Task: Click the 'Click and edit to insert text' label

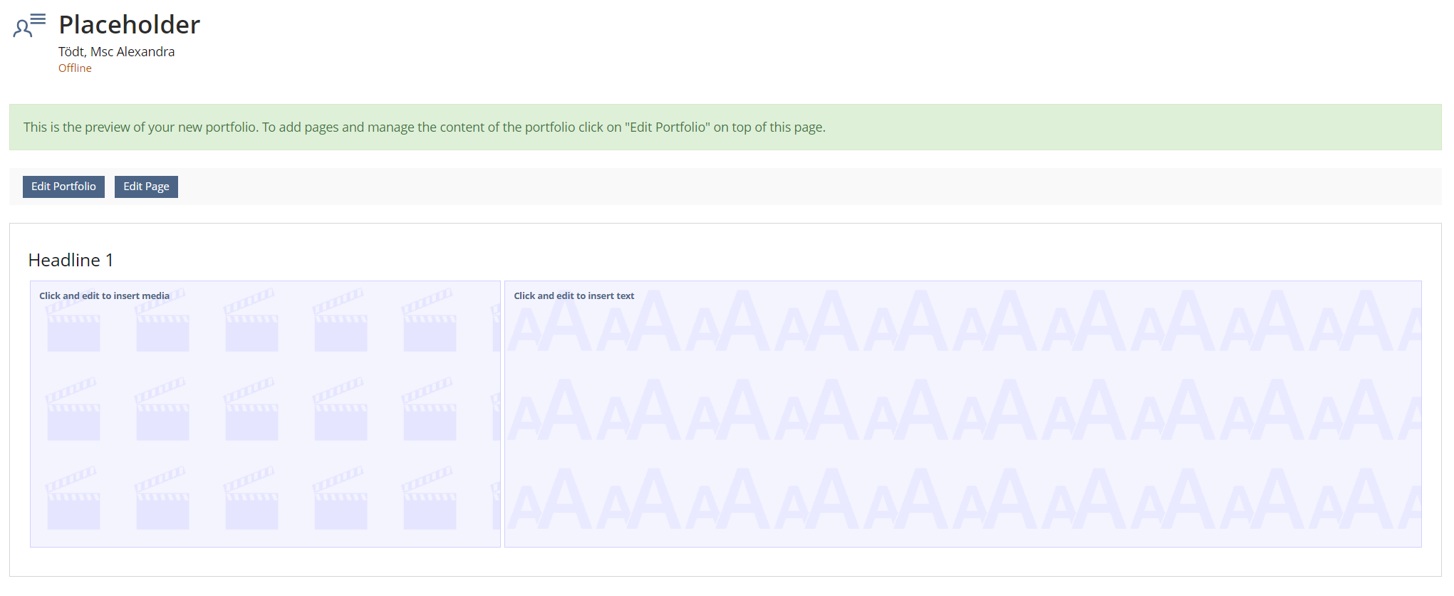Action: tap(573, 296)
